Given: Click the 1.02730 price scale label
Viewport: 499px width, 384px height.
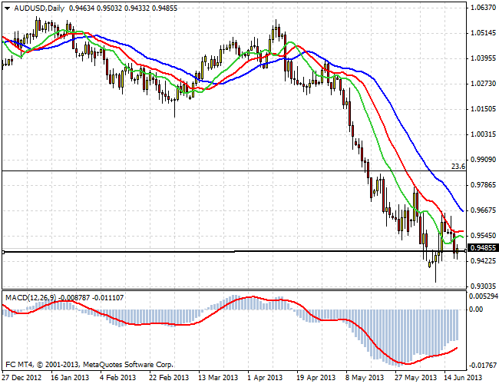Looking at the screenshot, I should (483, 84).
